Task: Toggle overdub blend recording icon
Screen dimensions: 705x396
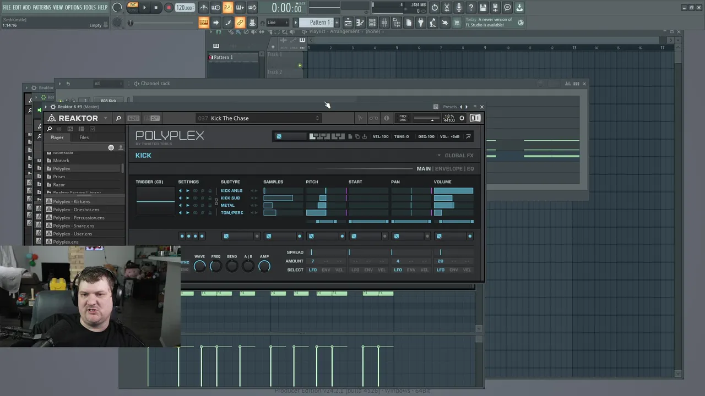Action: [x=240, y=8]
